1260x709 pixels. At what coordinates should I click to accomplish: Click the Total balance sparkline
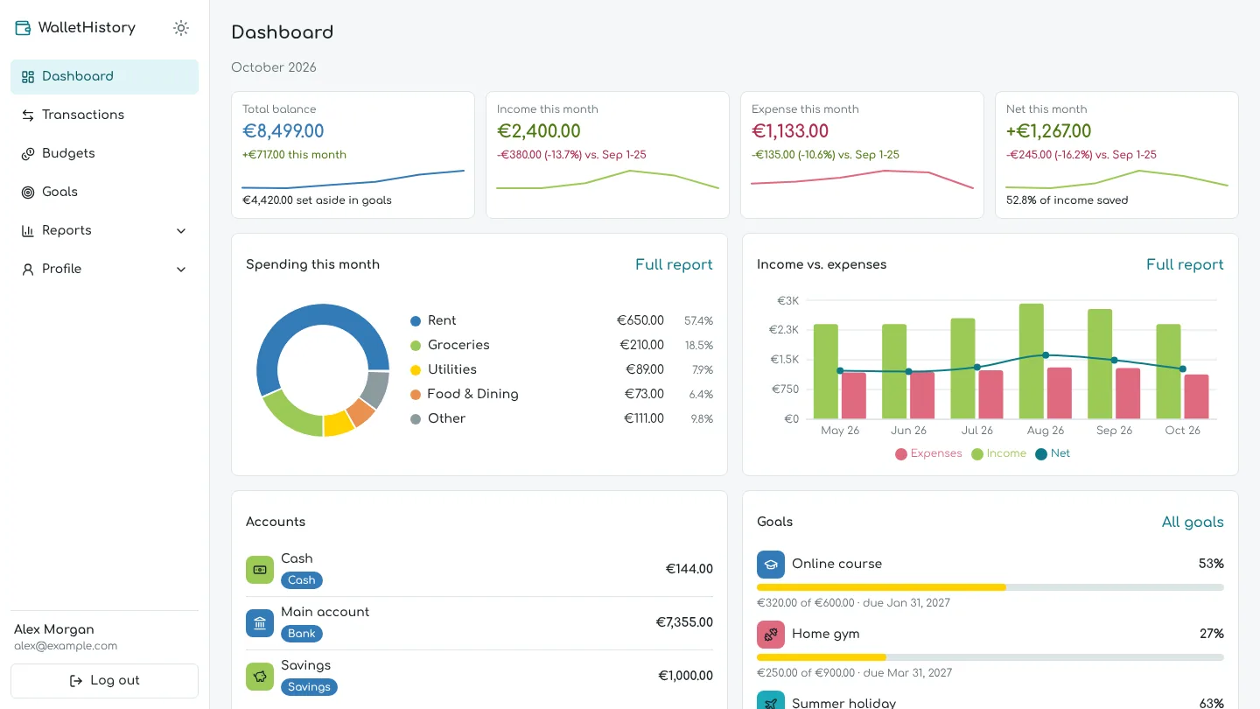[x=353, y=179]
